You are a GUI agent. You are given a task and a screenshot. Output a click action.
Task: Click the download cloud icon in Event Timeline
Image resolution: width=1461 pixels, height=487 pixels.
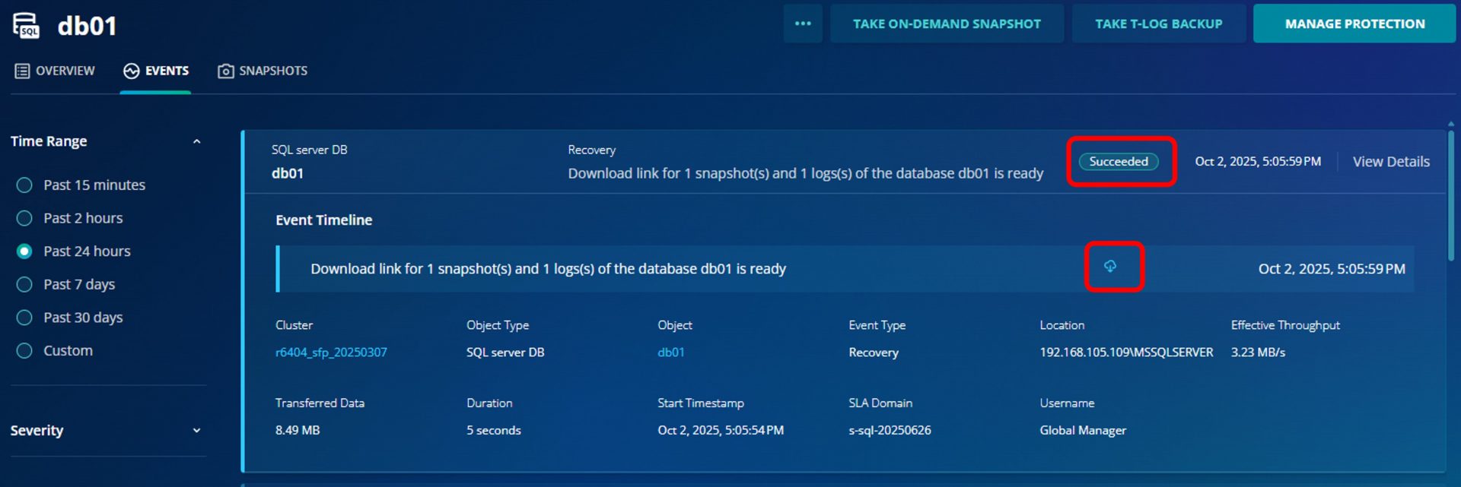tap(1110, 267)
